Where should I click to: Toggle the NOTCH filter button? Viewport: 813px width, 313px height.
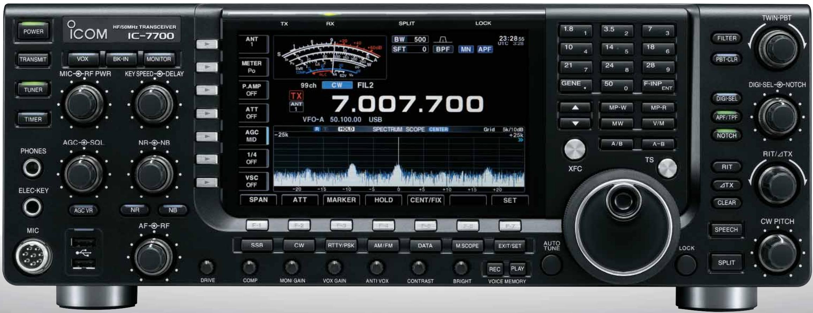(726, 135)
